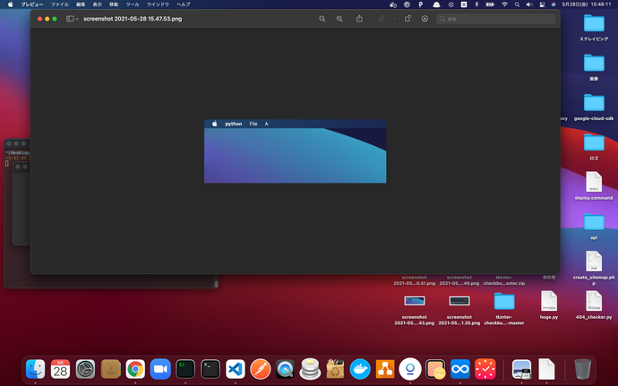Screen dimensions: 618x386
Task: Select the tkinter-checkbu...-master folder on desktop
Action: (504, 309)
